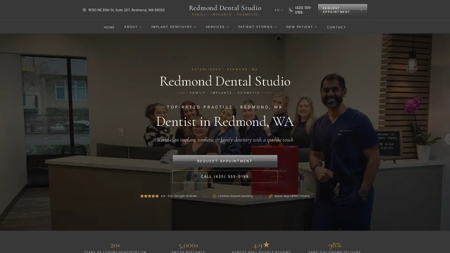This screenshot has height=253, width=450.
Task: Click the '20+' years statistic
Action: pos(115,246)
